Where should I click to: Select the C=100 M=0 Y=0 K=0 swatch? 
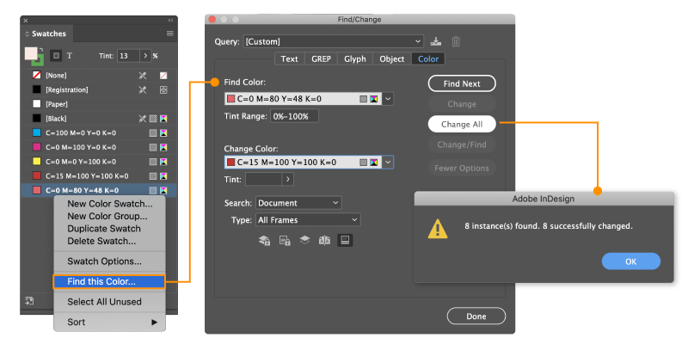pyautogui.click(x=82, y=133)
